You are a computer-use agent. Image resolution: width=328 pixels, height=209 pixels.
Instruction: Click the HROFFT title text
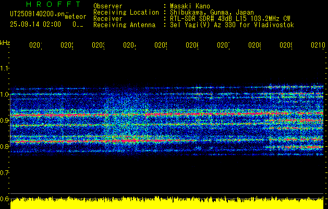54,4
